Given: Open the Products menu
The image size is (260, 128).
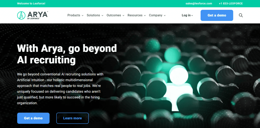Looking at the screenshot, I should tap(75, 15).
